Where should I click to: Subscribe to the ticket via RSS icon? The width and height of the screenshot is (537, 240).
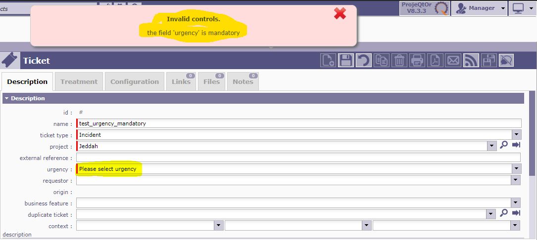tap(471, 61)
